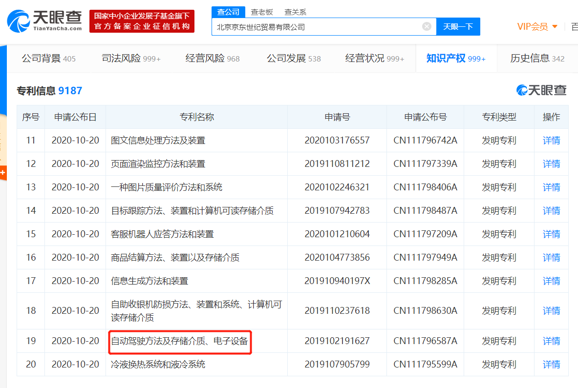Open the 知识产权 tab
The image size is (578, 388).
[x=456, y=58]
